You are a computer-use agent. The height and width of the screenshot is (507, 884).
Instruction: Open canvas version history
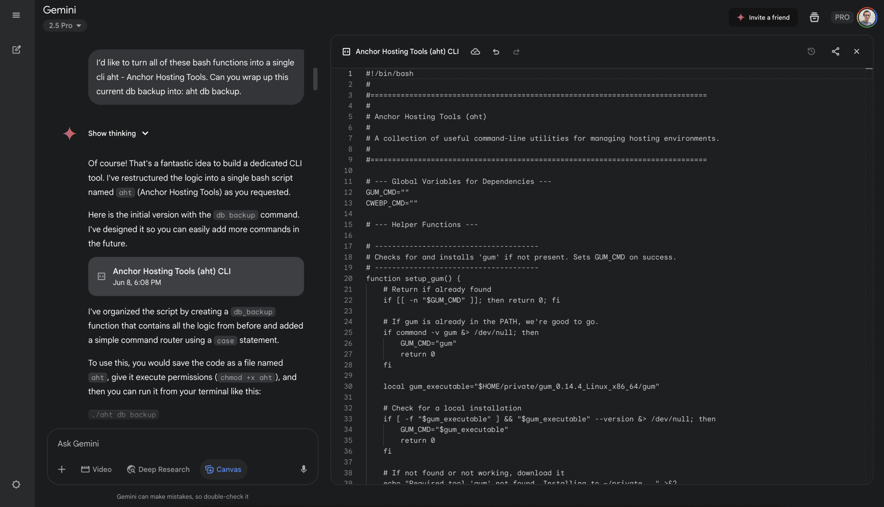coord(811,51)
